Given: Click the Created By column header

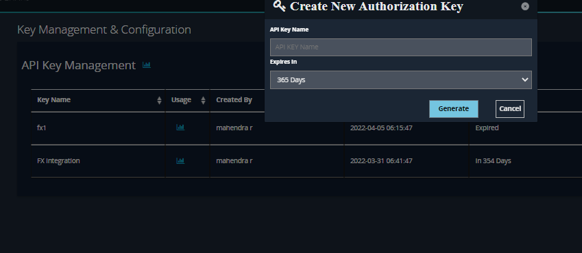Looking at the screenshot, I should click(234, 100).
